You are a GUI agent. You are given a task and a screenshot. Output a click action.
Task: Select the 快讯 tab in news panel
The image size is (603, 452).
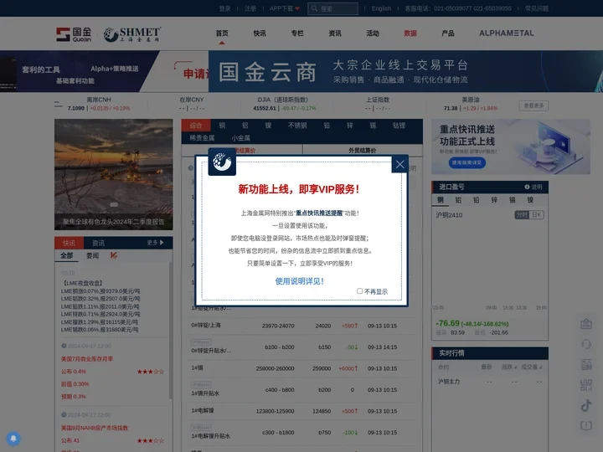point(70,243)
